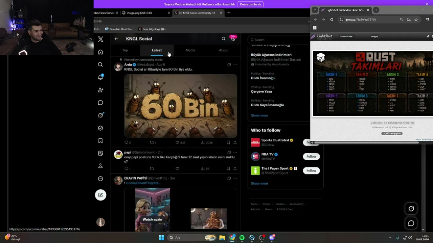
Task: Open Spotify from the taskbar
Action: (x=242, y=238)
